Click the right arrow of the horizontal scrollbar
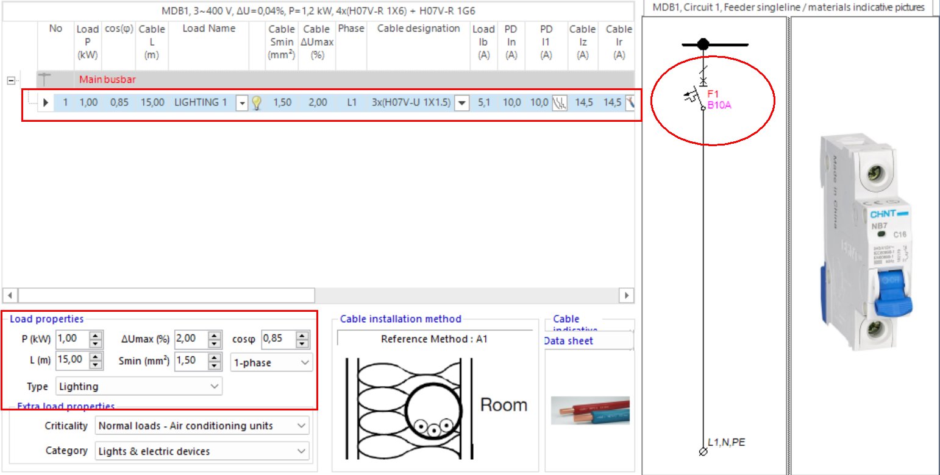Viewport: 940px width, 475px height. pos(627,294)
